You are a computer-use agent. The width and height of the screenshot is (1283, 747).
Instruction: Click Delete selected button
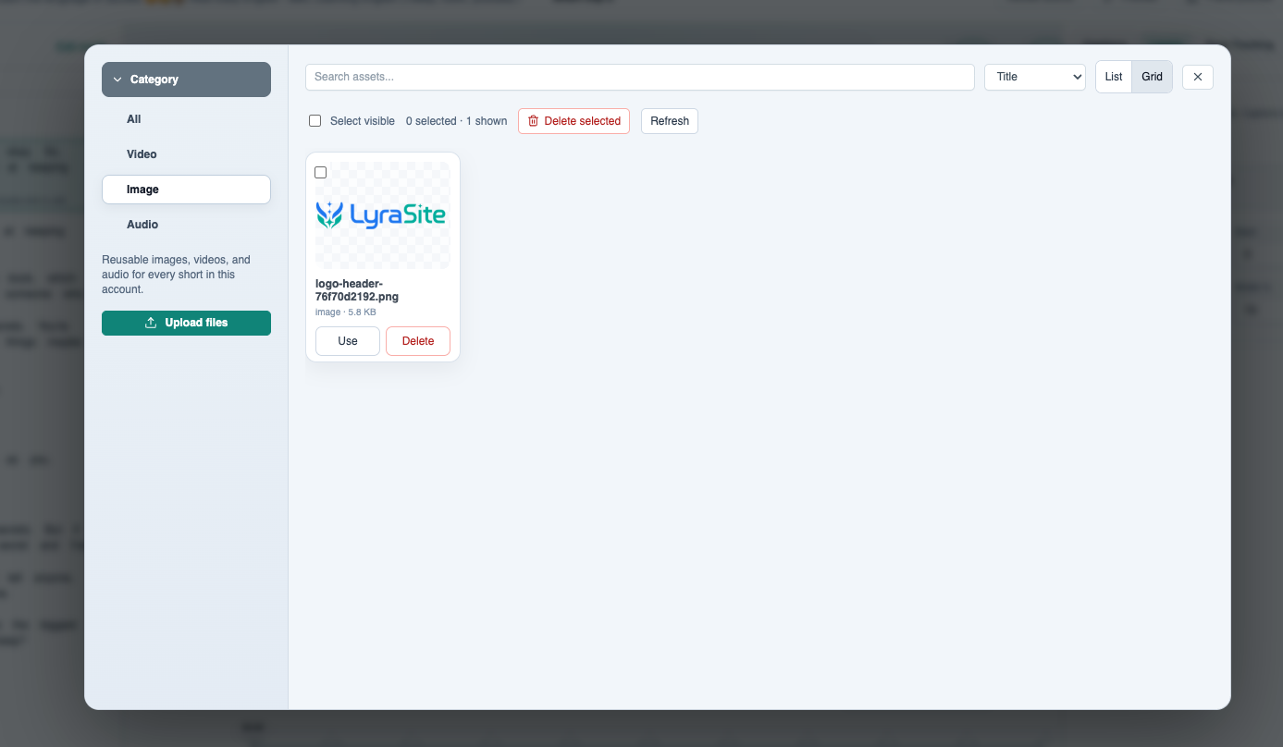(574, 121)
